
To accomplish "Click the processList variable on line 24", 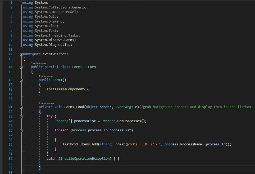I will coord(85,121).
